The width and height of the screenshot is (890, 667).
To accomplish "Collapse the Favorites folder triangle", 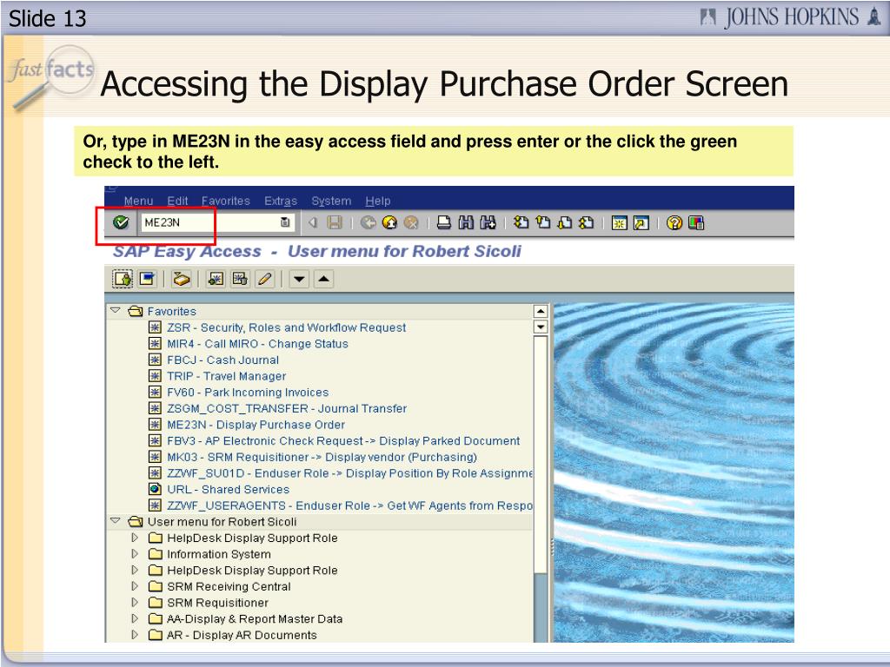I will (116, 311).
